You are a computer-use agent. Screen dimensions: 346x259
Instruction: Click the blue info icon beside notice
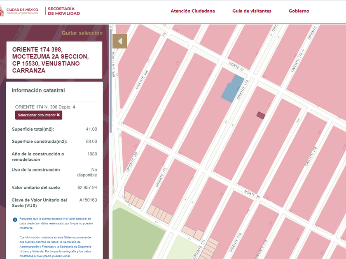coord(15,220)
